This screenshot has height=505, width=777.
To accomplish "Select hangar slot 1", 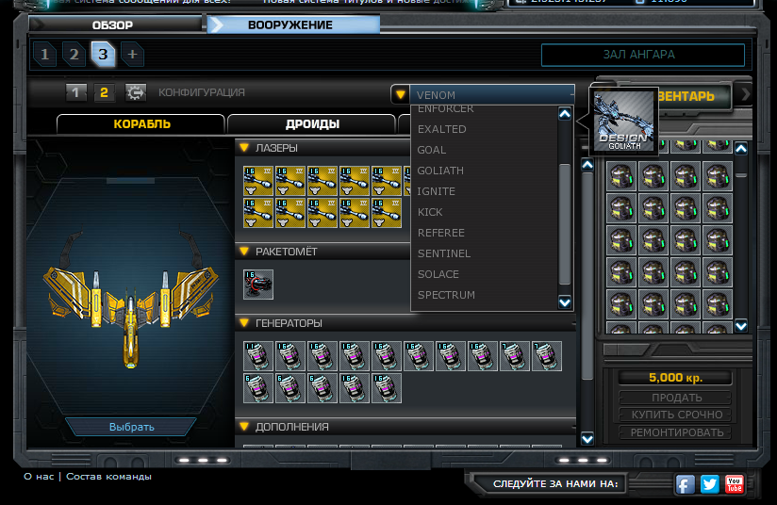I will [x=44, y=54].
